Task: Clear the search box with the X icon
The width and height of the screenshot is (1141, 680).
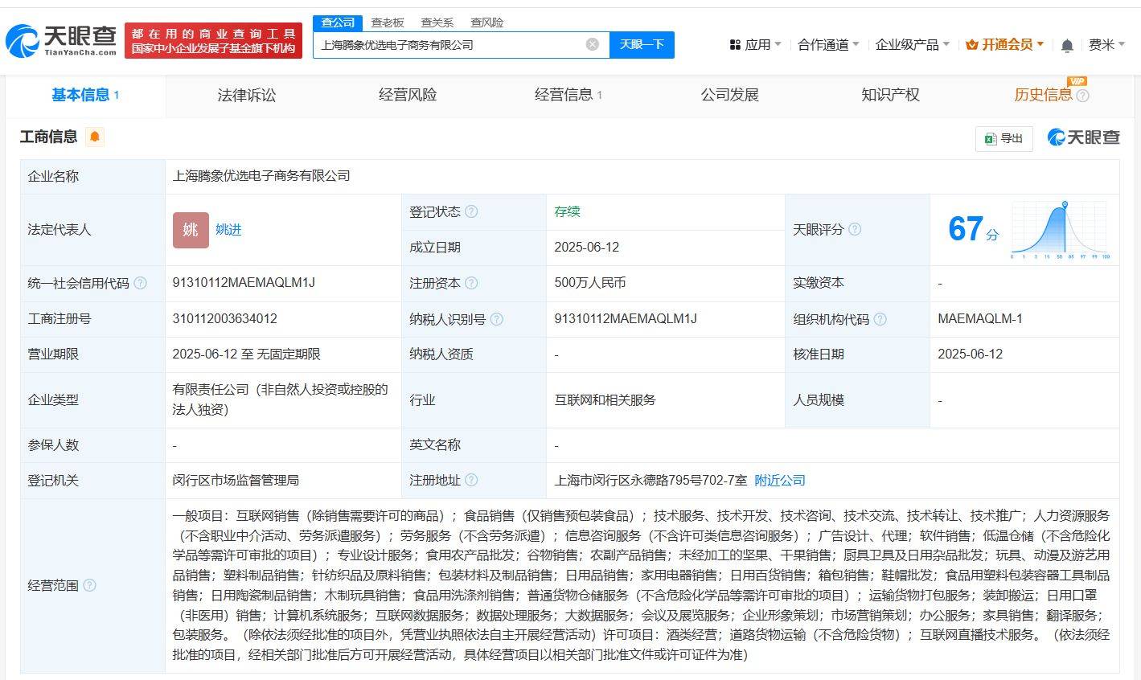Action: (x=593, y=44)
